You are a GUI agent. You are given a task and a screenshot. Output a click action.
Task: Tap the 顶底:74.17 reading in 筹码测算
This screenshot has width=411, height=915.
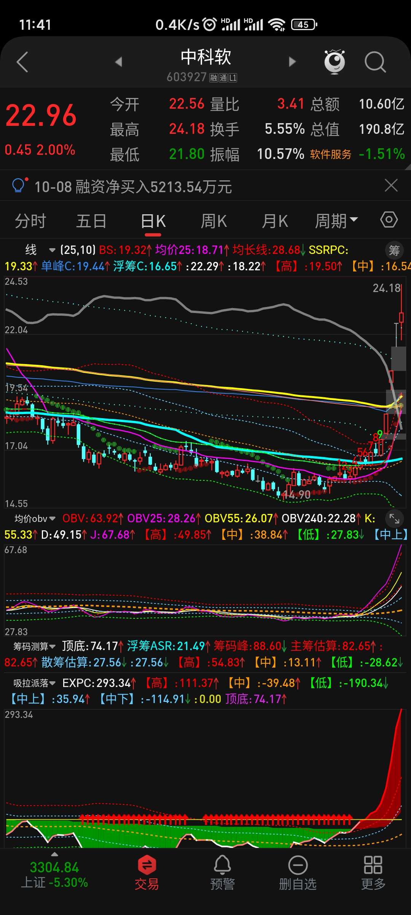(x=92, y=646)
